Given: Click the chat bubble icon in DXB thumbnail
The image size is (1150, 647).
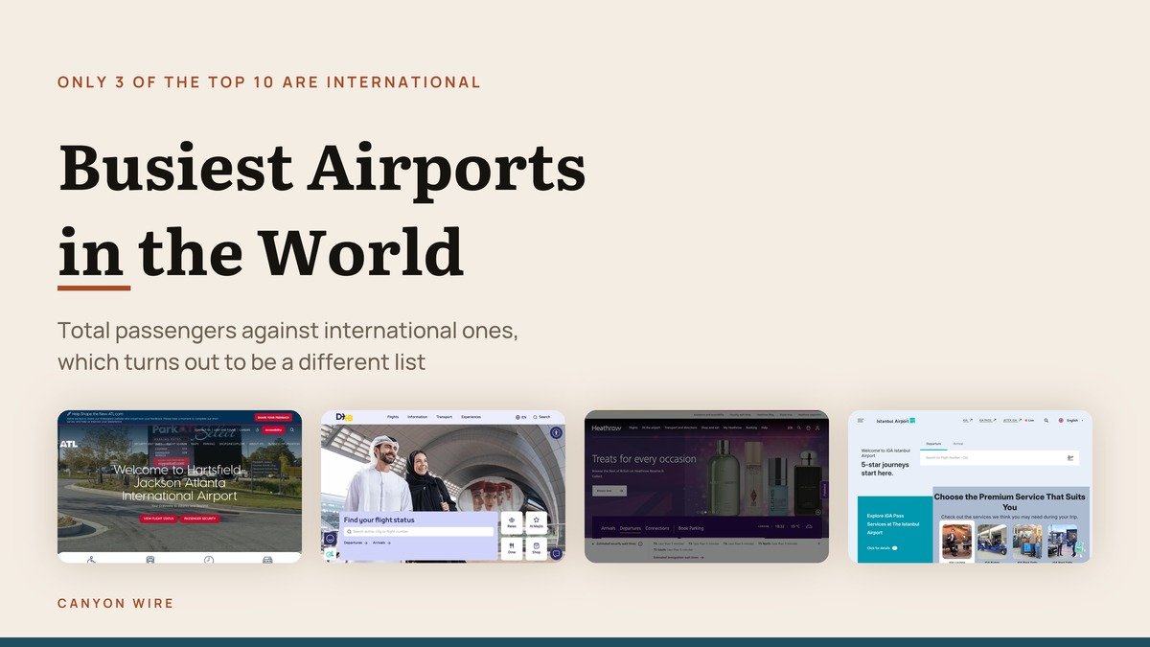Looking at the screenshot, I should pos(556,554).
